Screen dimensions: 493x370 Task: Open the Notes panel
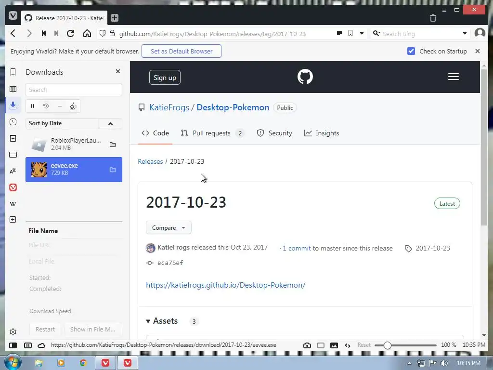(x=13, y=138)
